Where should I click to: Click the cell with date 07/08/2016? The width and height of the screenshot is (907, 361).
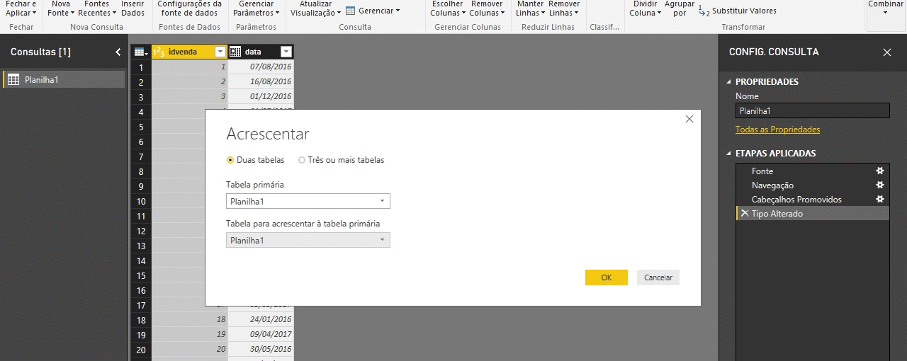(x=261, y=67)
